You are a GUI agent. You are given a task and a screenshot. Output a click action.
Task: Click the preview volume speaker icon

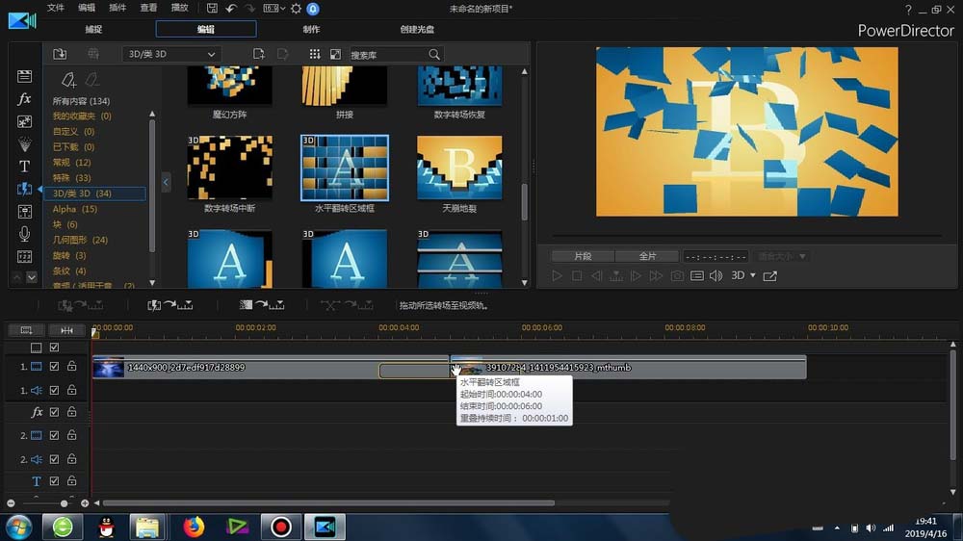[716, 276]
